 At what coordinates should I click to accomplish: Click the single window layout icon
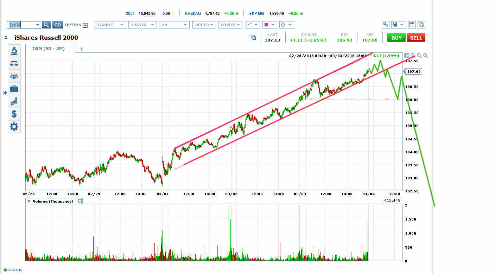(412, 25)
